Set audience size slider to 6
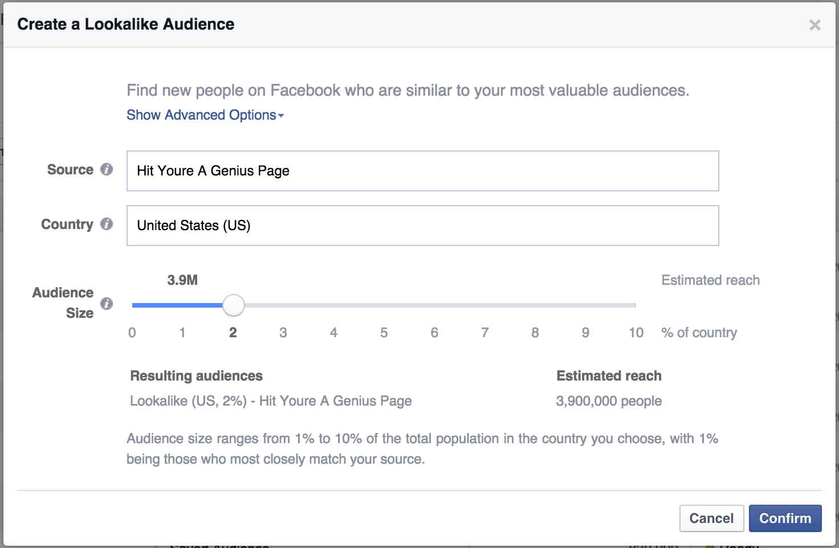The image size is (839, 548). (434, 305)
